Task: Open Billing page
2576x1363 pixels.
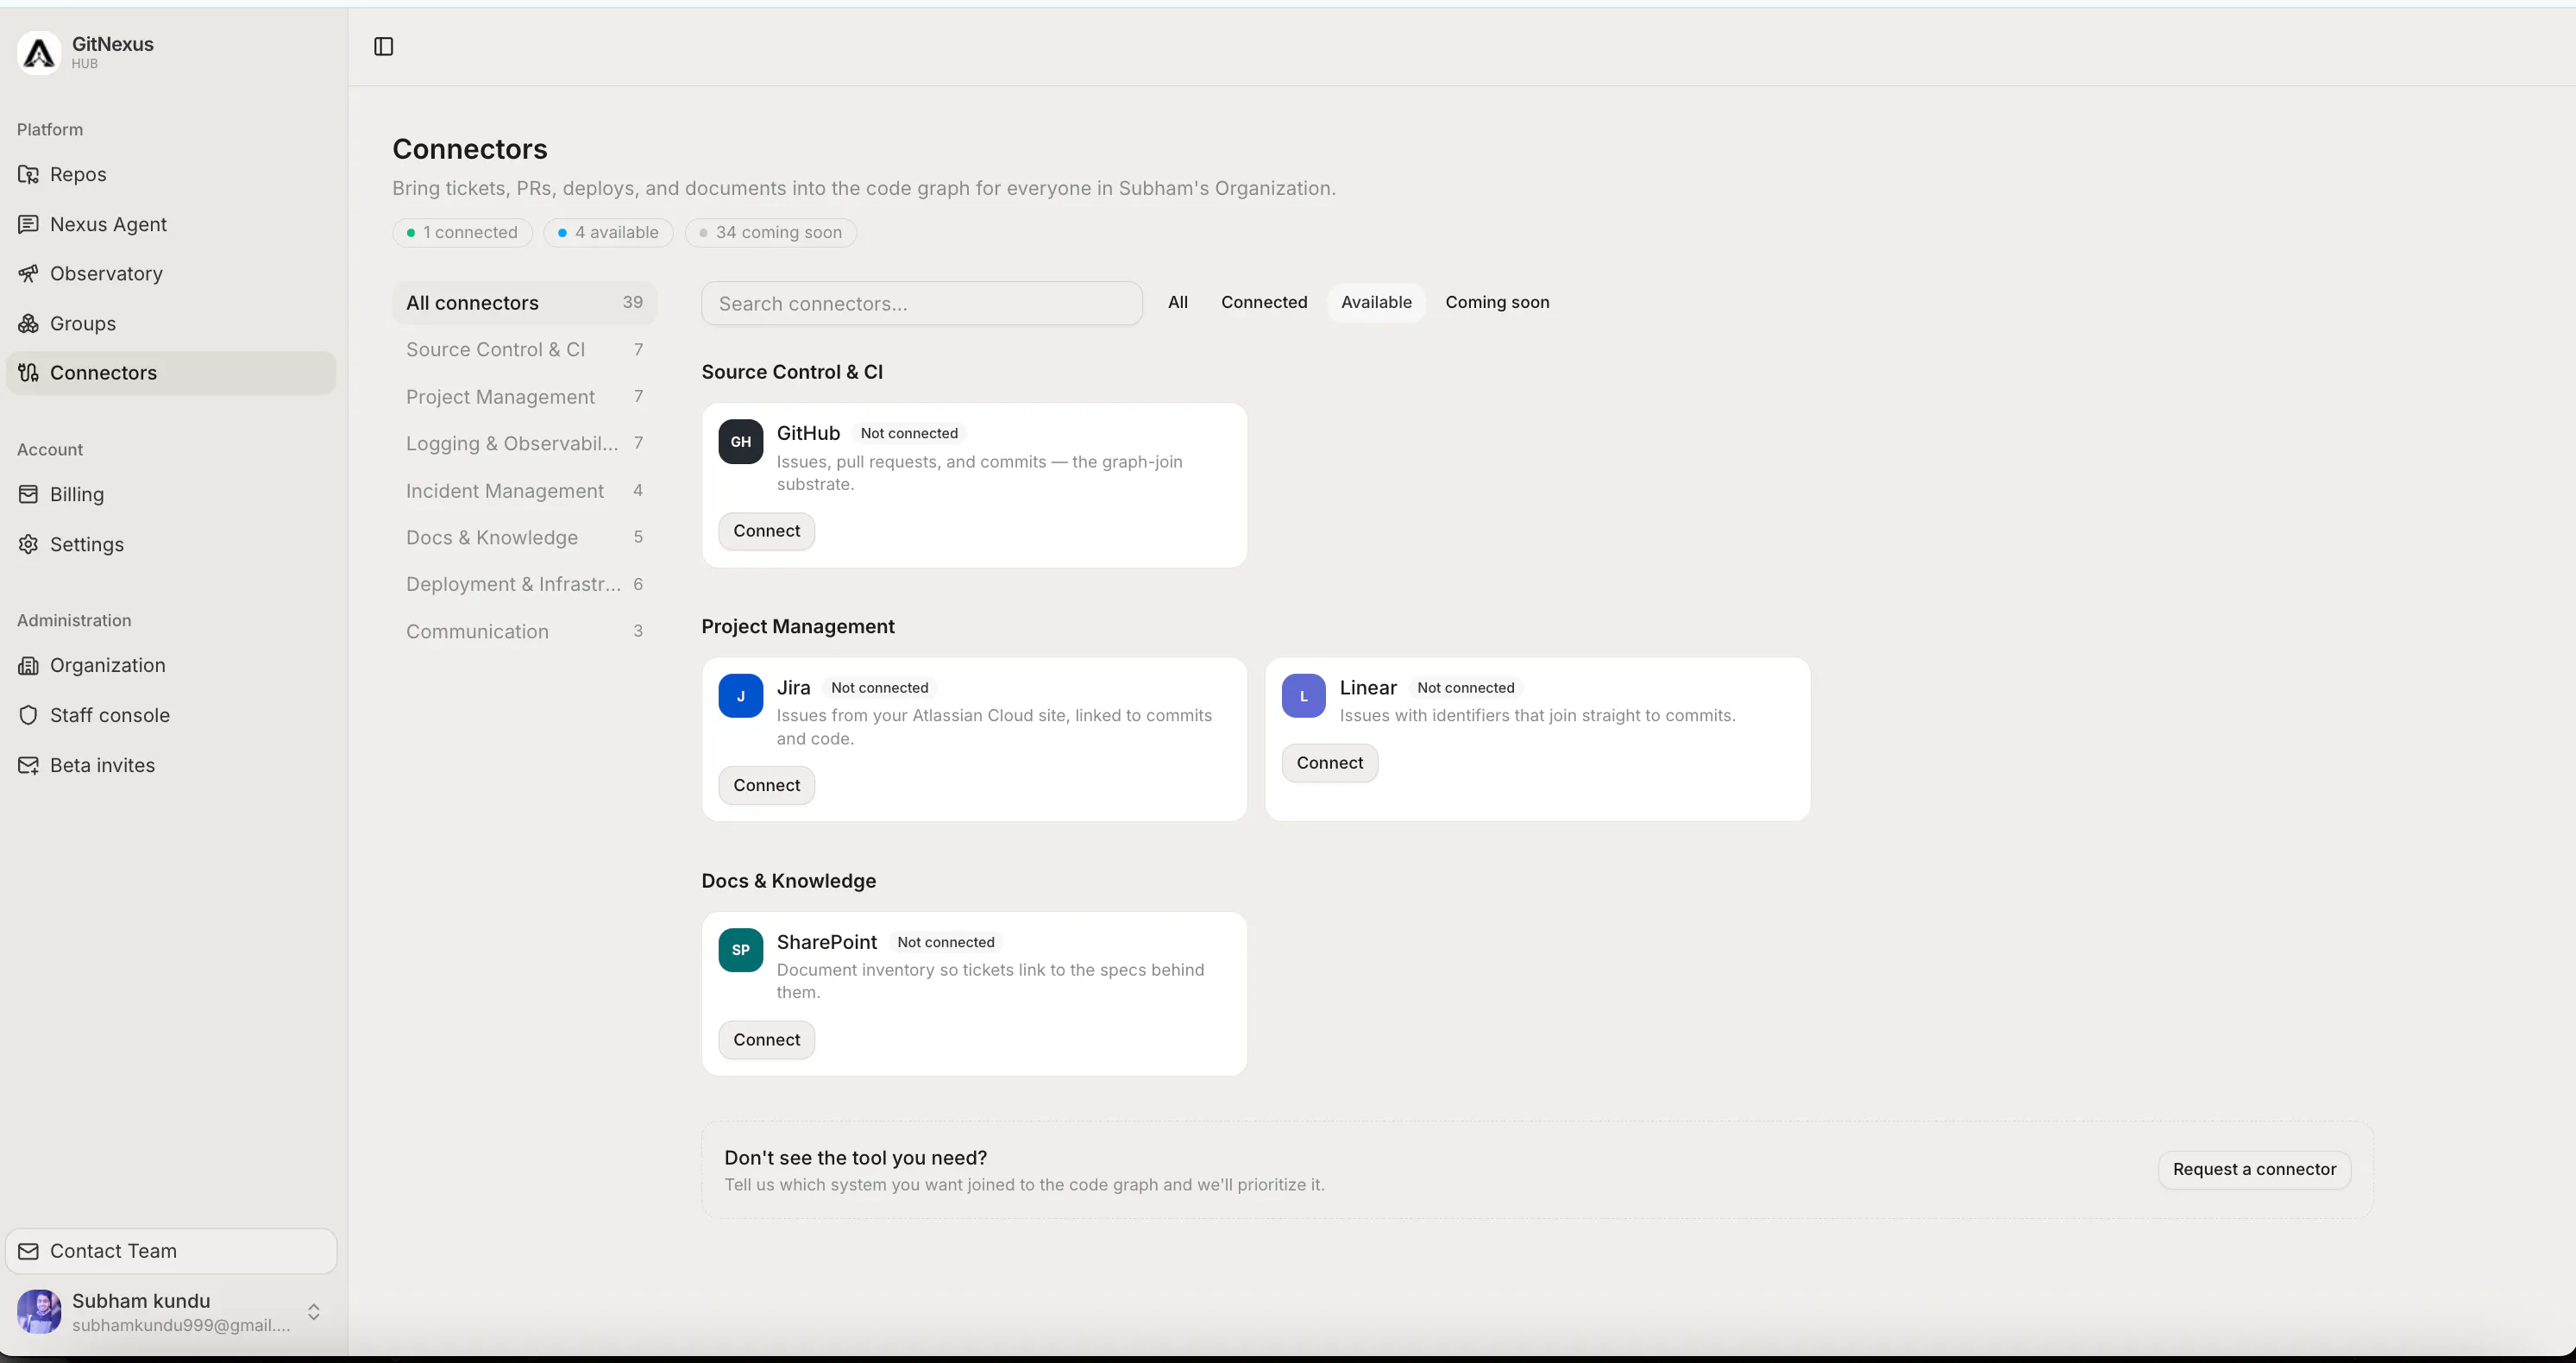Action: [171, 494]
